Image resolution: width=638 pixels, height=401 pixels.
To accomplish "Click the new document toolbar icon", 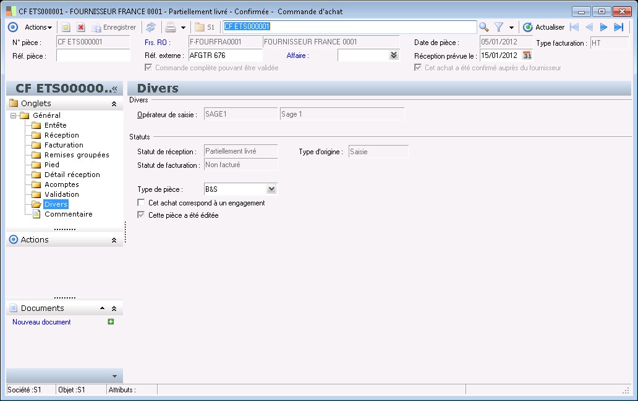I will tap(66, 27).
